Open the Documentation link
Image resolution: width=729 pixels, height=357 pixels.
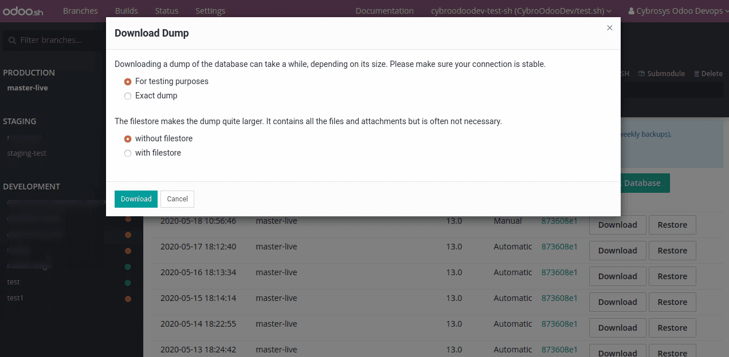coord(385,11)
